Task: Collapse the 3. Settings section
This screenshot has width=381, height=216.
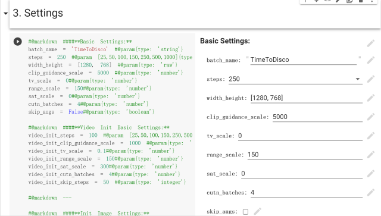Action: click(x=5, y=13)
